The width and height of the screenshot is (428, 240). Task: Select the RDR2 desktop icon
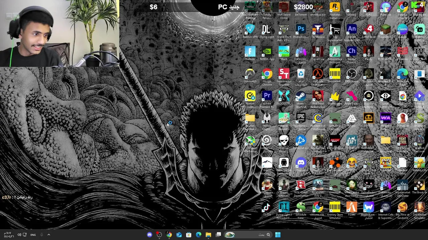pos(368,9)
